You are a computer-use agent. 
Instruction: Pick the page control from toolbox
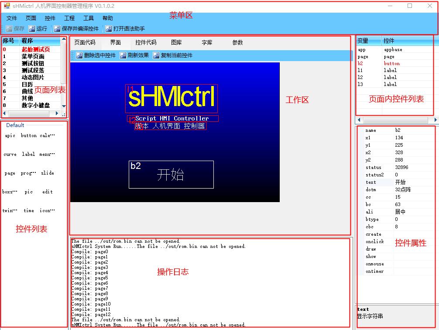coord(10,173)
